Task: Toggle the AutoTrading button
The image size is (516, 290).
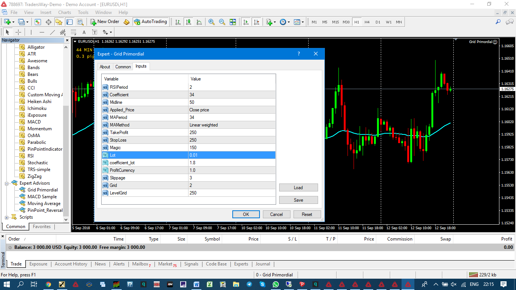Action: tap(150, 22)
